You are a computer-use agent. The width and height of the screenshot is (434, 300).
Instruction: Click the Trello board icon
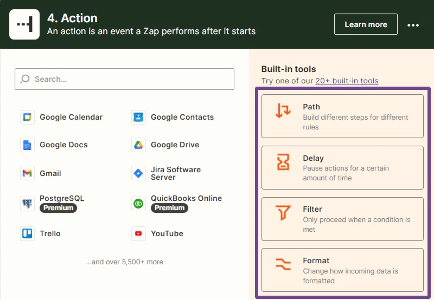tap(27, 233)
